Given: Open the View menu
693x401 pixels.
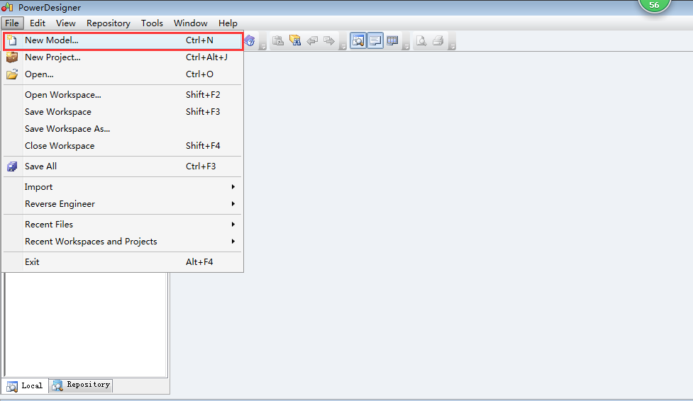Looking at the screenshot, I should (65, 23).
